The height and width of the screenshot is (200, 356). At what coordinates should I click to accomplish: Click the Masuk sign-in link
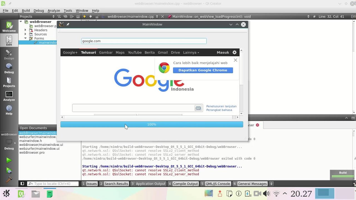coord(223,52)
